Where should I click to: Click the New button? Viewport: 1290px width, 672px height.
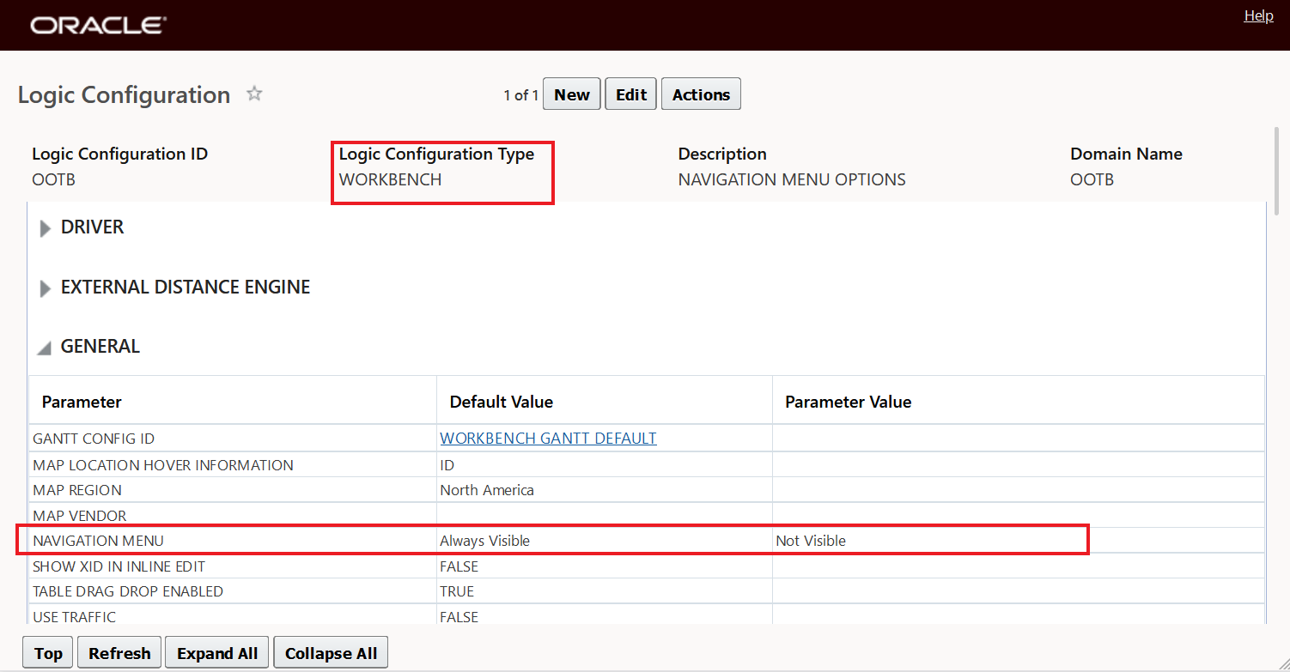click(572, 94)
